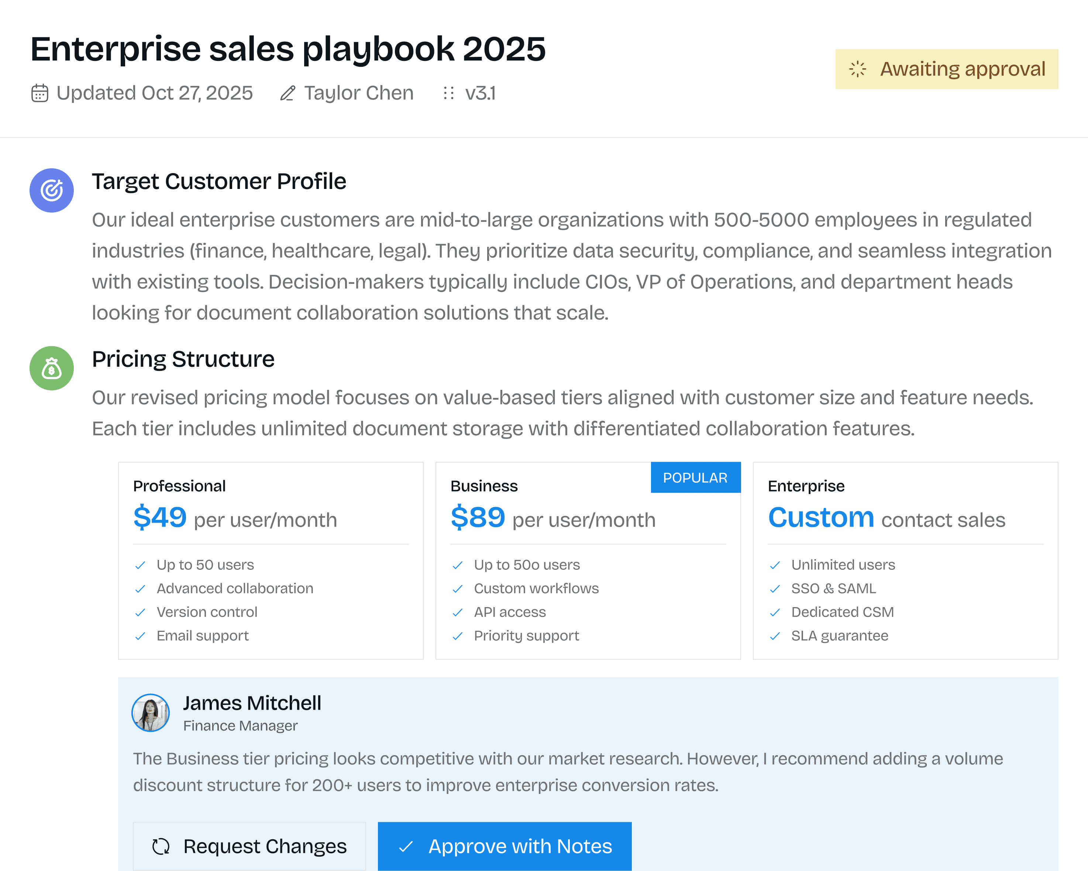Click the calendar icon beside updated date
1088x871 pixels.
pyautogui.click(x=39, y=93)
